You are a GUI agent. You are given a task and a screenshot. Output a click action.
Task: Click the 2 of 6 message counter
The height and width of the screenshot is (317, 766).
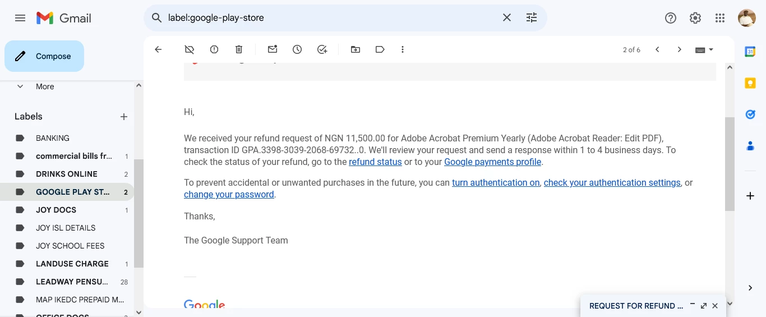click(631, 50)
